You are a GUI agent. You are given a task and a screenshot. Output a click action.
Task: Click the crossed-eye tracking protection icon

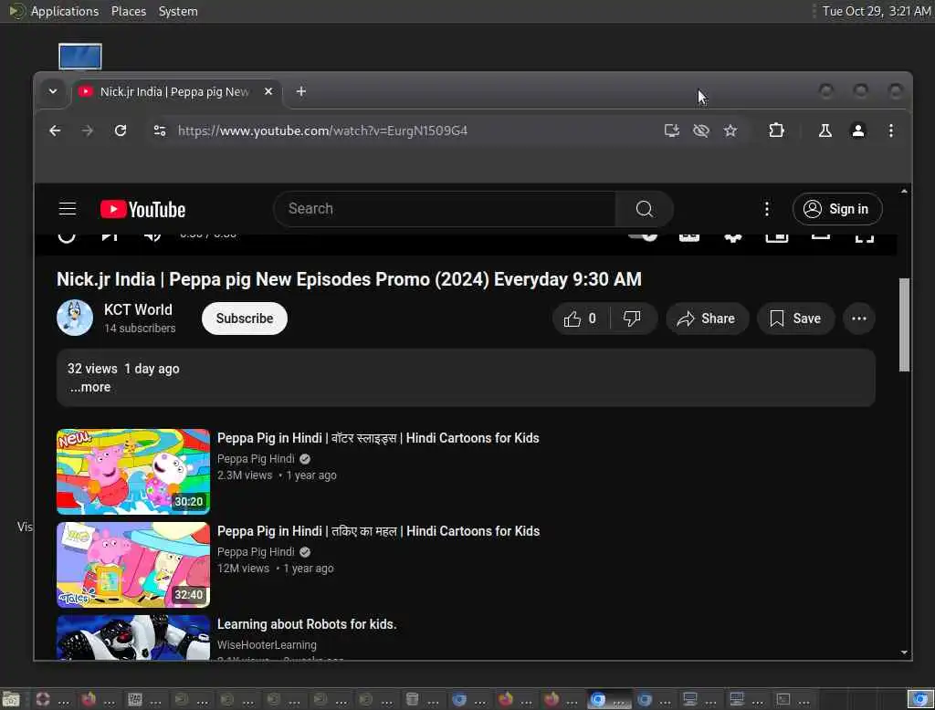[701, 131]
